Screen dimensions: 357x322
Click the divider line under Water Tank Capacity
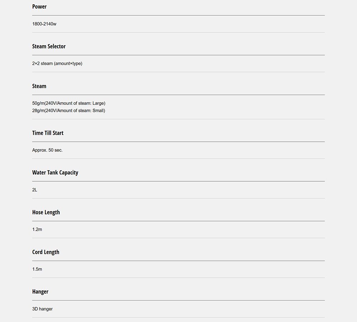point(179,181)
